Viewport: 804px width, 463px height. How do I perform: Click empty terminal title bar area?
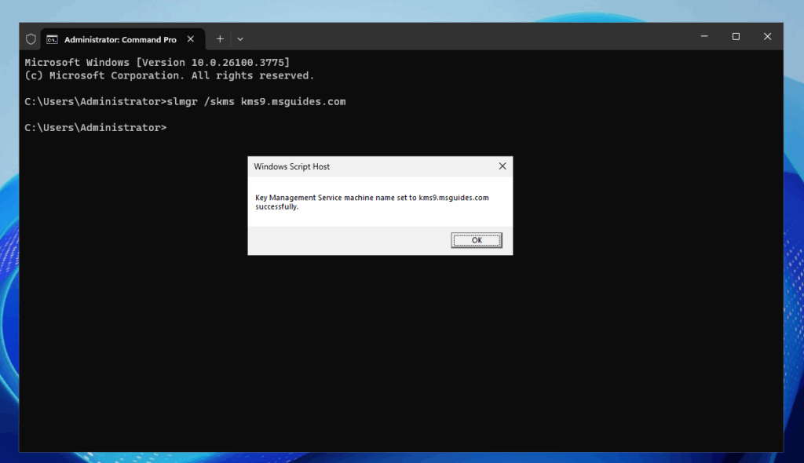(x=471, y=37)
